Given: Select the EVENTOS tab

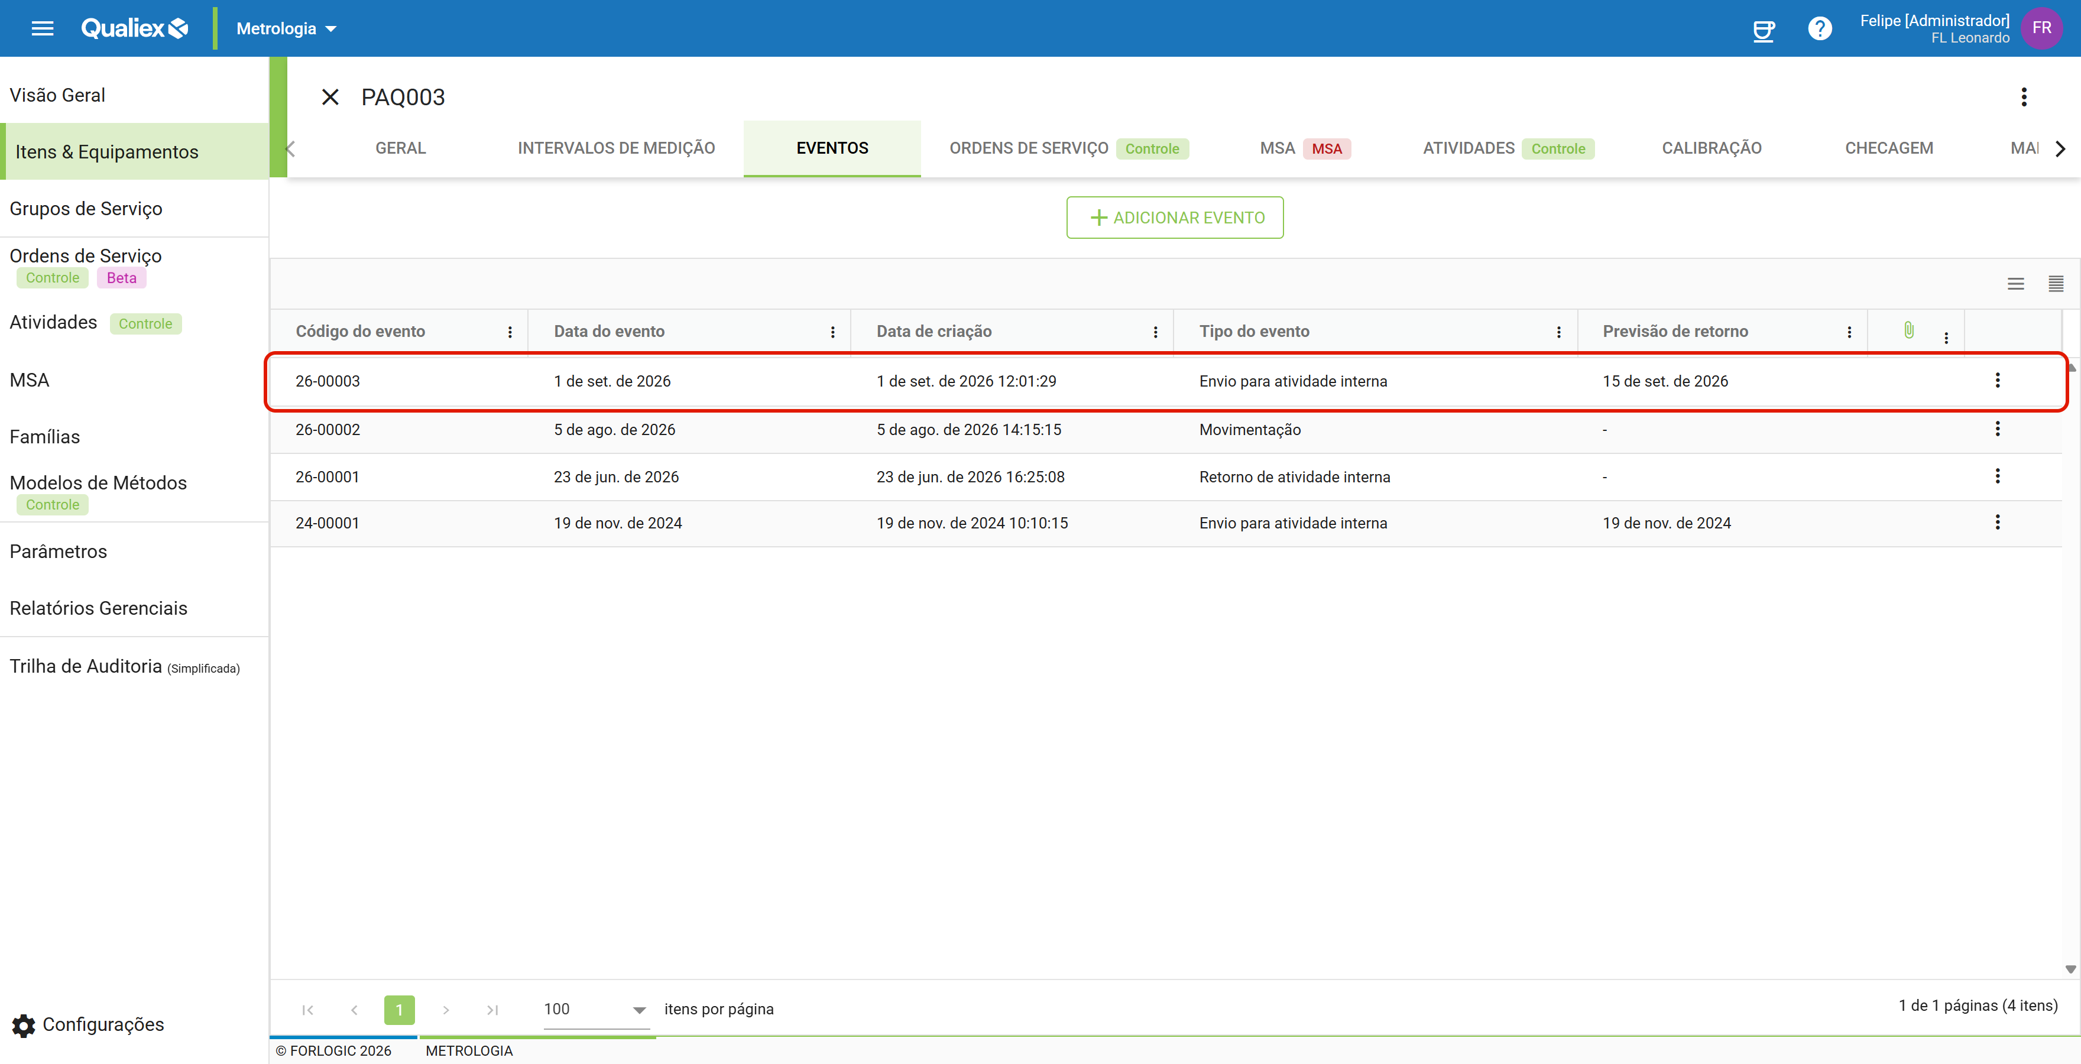Looking at the screenshot, I should coord(832,148).
